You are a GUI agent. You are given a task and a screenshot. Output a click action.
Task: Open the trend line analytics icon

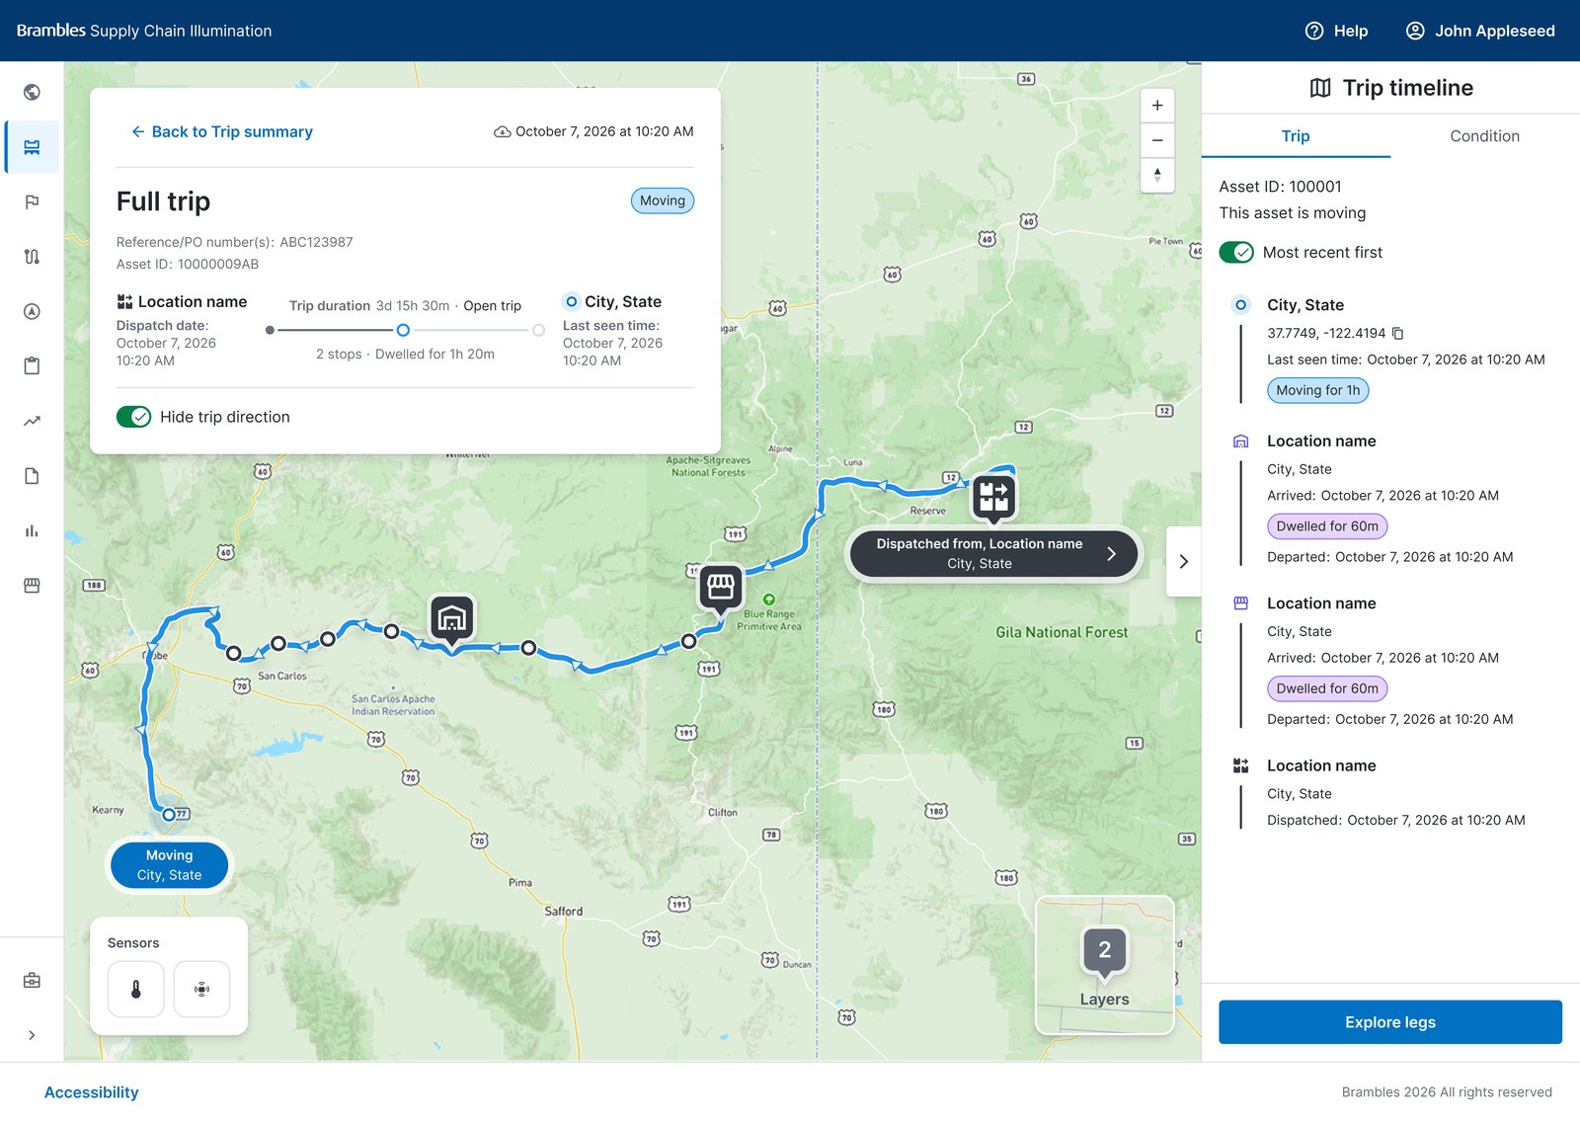tap(32, 421)
